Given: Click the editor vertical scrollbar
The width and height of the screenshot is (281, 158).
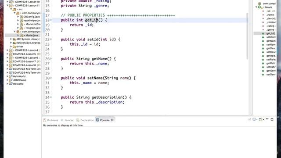Looking at the screenshot, I should pos(248,36).
